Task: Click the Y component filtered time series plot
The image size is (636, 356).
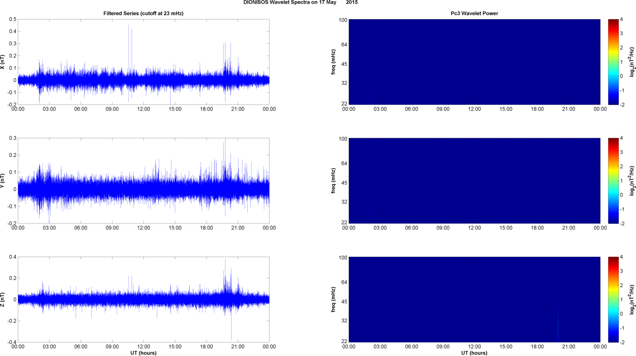Action: tap(143, 181)
